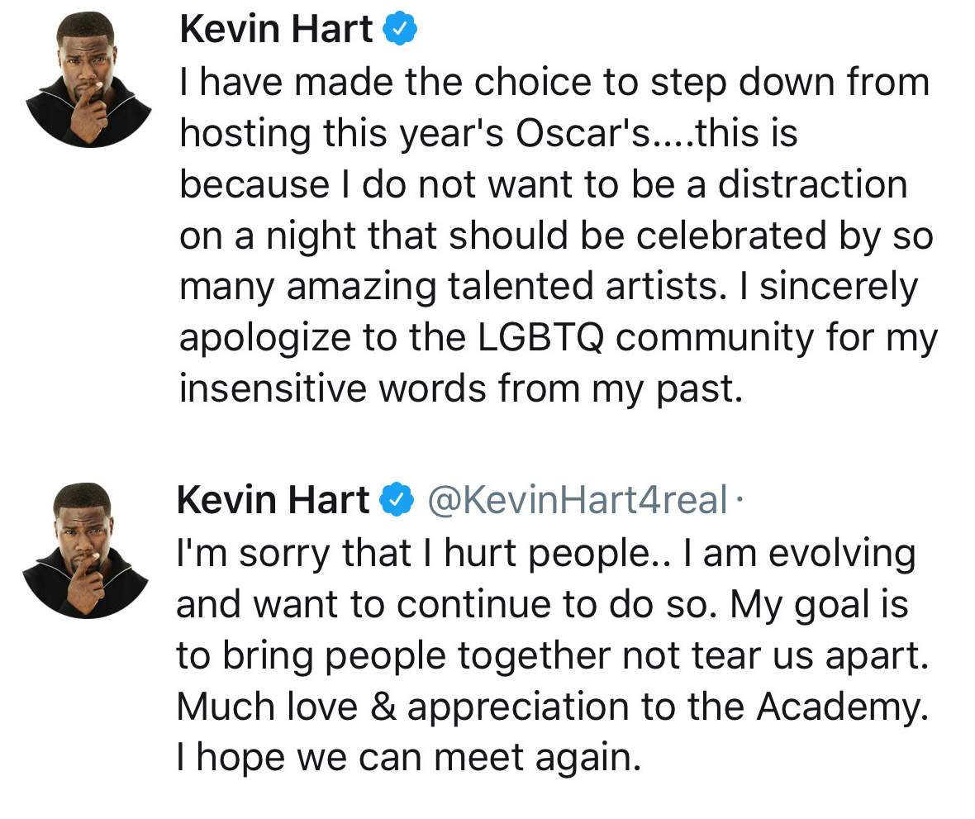Click the word 'distraction' in the first tweet

[813, 184]
